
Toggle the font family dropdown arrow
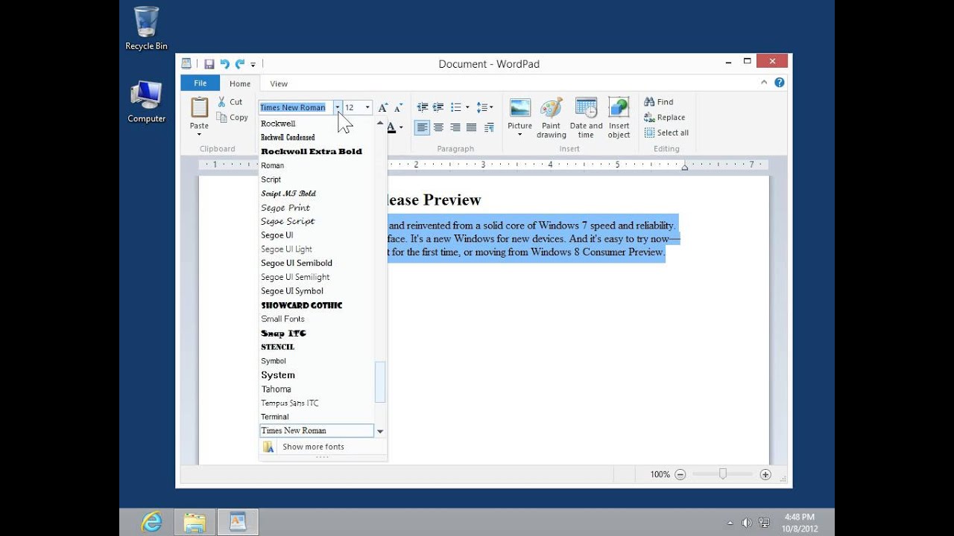pyautogui.click(x=338, y=107)
